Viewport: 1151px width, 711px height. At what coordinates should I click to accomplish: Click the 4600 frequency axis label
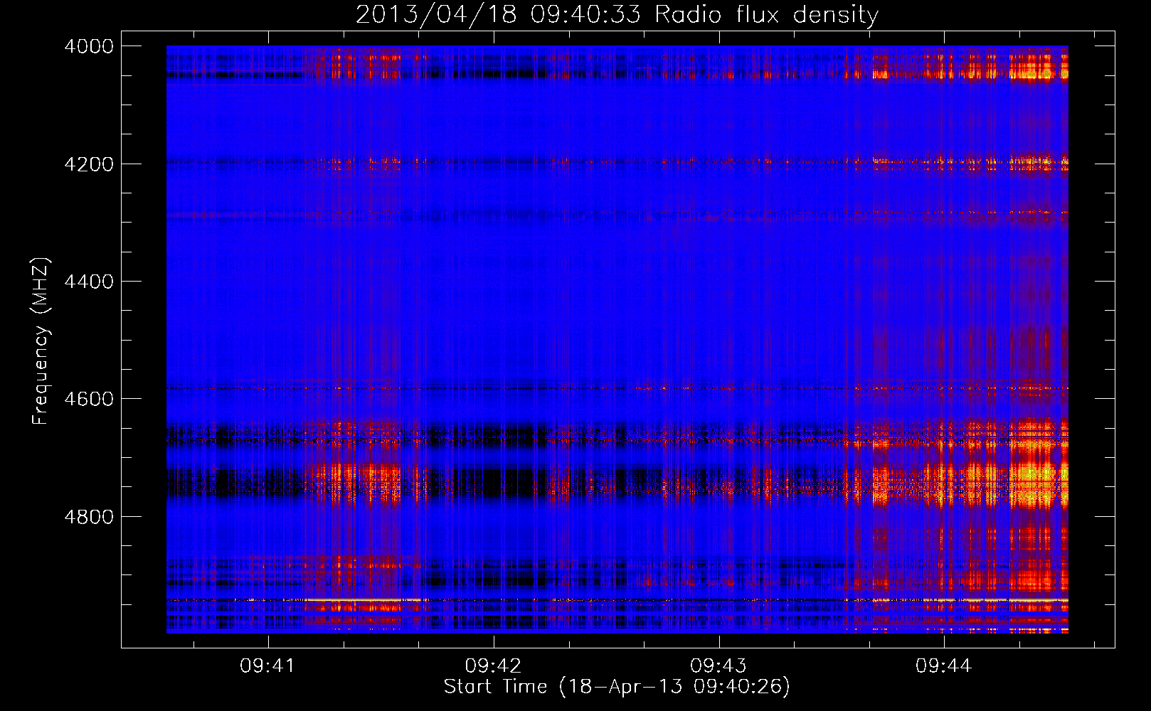tap(89, 399)
